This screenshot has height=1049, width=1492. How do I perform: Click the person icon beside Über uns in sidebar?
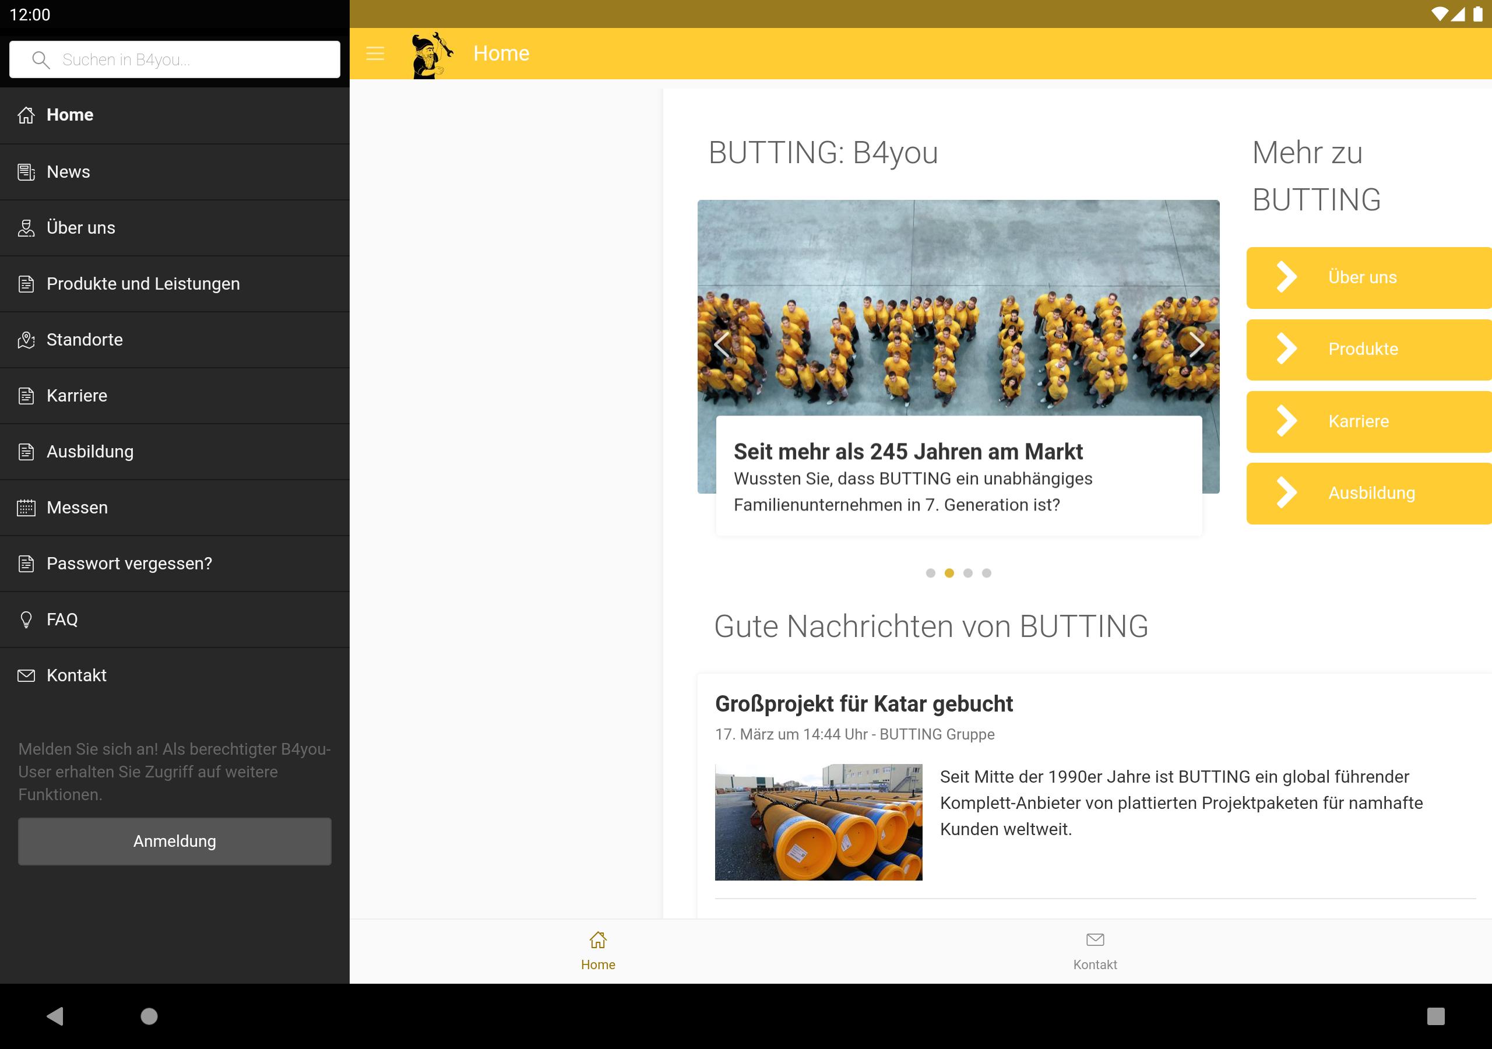26,228
